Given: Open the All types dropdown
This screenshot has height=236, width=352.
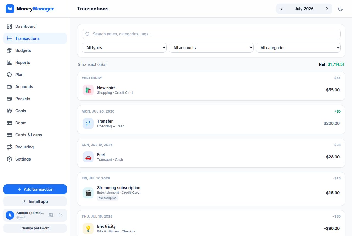Looking at the screenshot, I should point(124,48).
